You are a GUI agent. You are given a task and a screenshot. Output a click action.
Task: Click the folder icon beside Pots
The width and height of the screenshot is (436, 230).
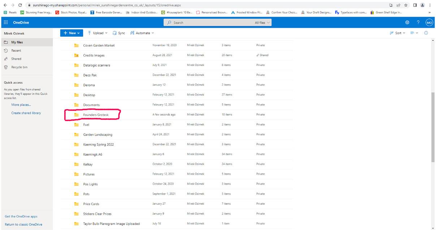tap(76, 194)
